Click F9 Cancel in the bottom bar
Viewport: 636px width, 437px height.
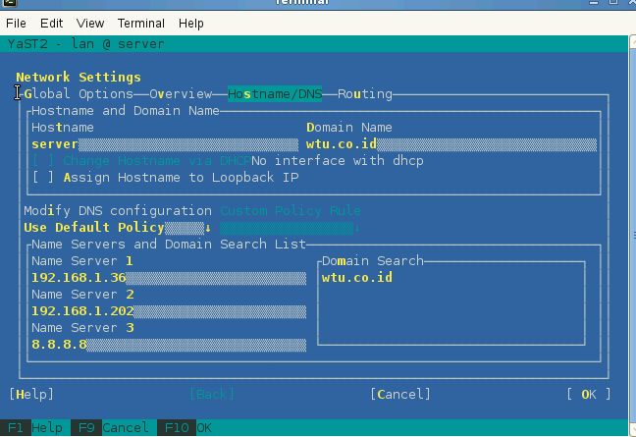pyautogui.click(x=110, y=427)
